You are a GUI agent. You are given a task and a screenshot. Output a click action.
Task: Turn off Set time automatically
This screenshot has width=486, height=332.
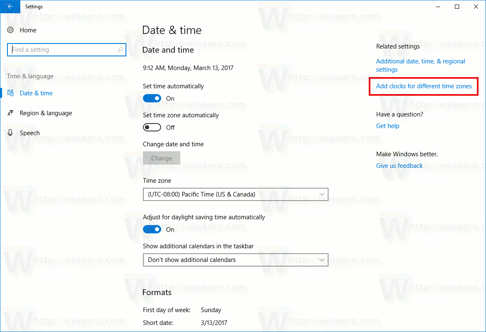152,98
